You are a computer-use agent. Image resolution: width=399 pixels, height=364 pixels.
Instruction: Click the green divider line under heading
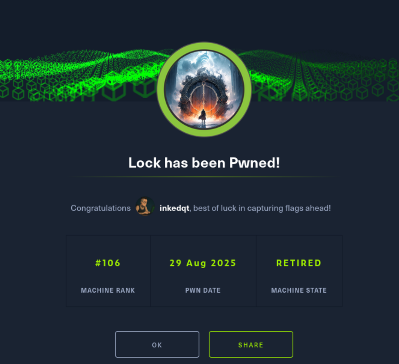point(204,177)
